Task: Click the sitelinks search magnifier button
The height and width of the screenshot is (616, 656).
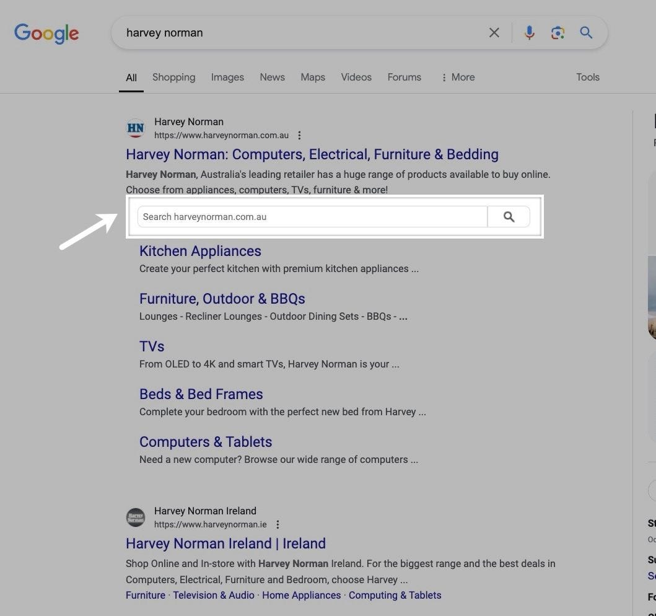Action: [509, 217]
